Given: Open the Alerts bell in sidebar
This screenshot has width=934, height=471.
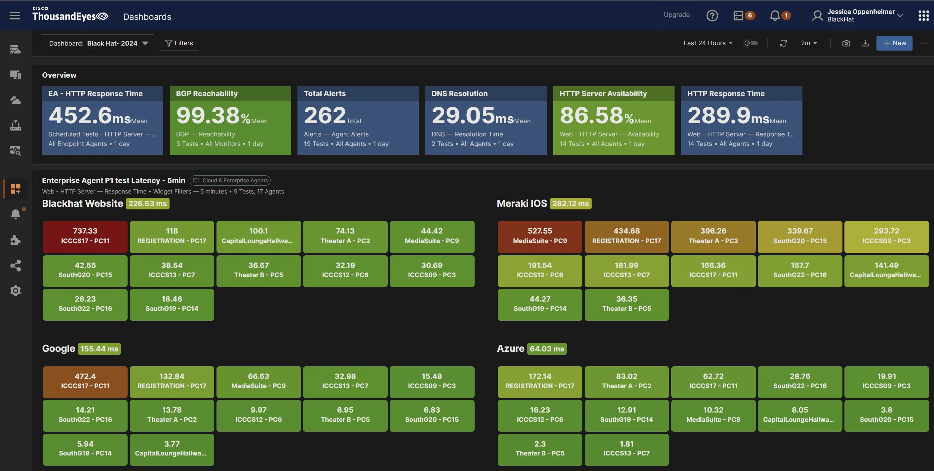Looking at the screenshot, I should [x=15, y=214].
